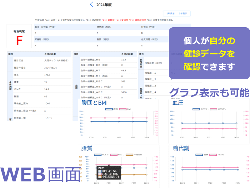
Task: Toggle 中性脂肪 legend in 脂質 chart
Action: [x=134, y=154]
